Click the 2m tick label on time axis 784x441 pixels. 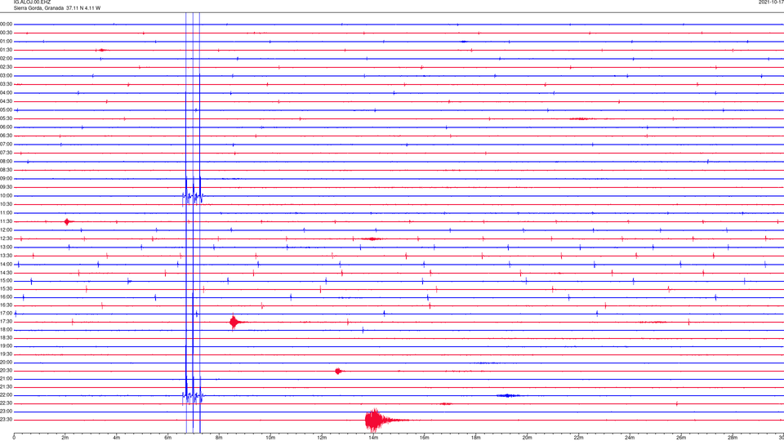coord(65,438)
